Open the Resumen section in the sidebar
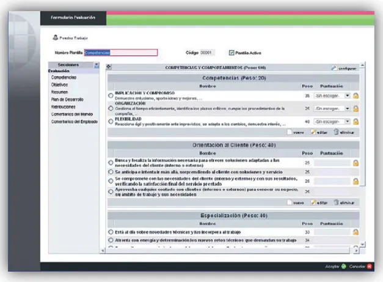 [60, 92]
